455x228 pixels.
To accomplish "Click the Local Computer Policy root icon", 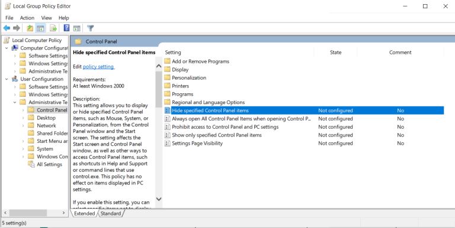I will 7,40.
